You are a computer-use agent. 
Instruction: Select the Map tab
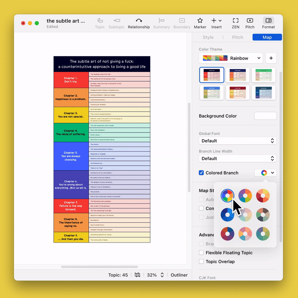click(267, 37)
